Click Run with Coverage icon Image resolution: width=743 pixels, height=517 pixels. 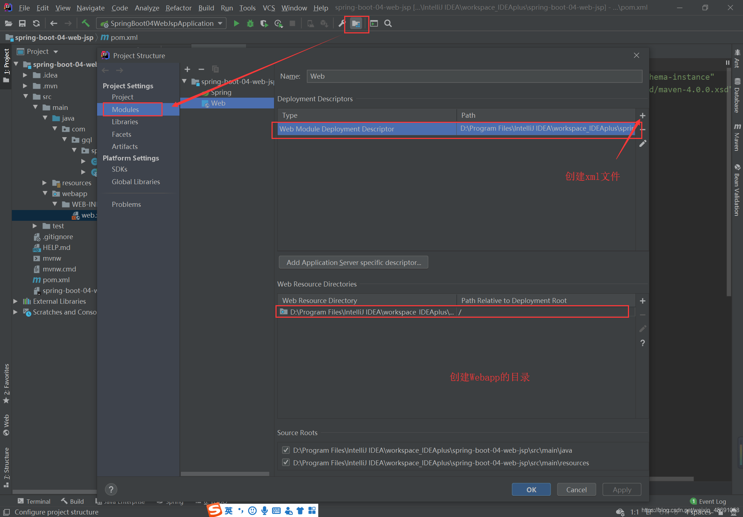pos(264,24)
